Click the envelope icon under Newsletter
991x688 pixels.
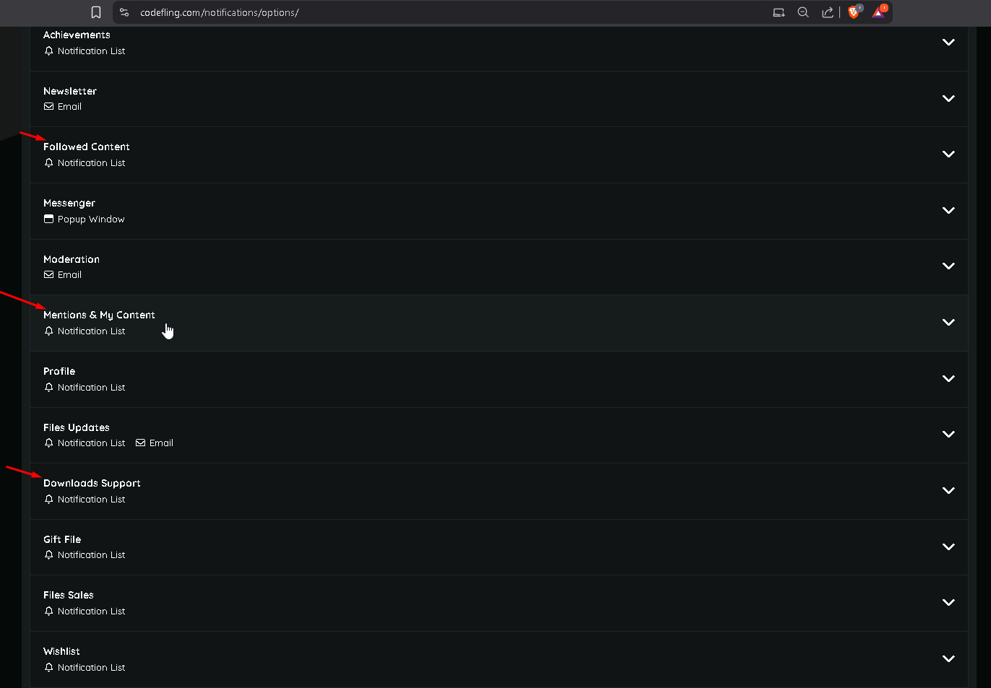pyautogui.click(x=49, y=107)
